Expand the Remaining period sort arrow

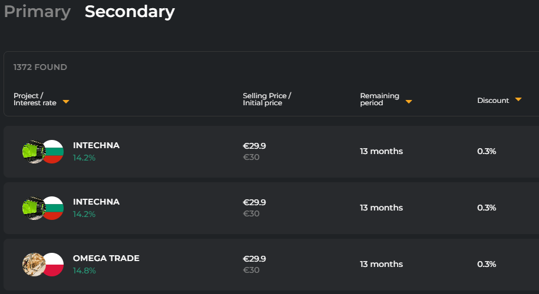click(x=408, y=102)
